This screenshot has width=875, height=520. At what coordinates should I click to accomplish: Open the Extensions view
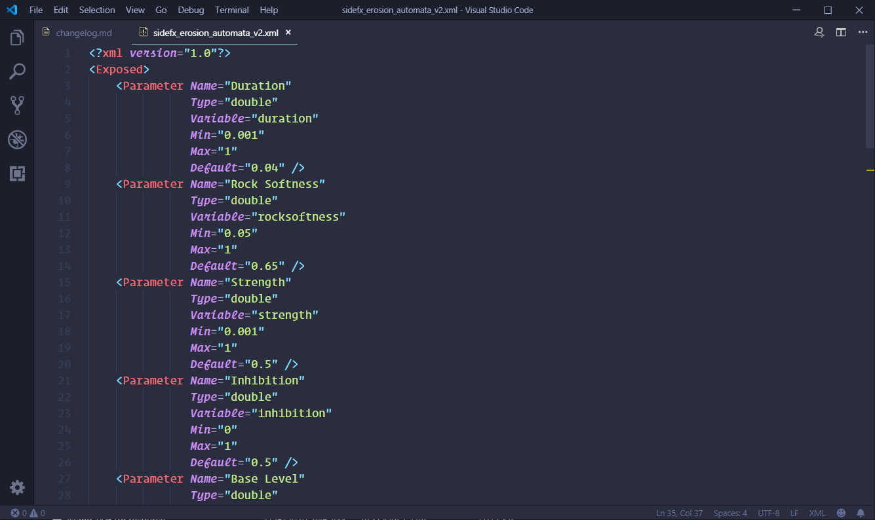click(17, 173)
